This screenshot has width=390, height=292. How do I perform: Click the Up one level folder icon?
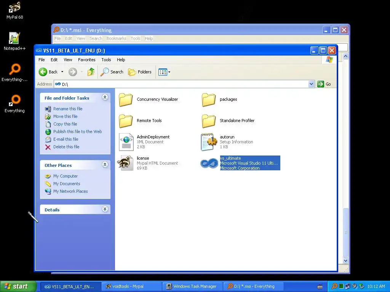(x=91, y=72)
